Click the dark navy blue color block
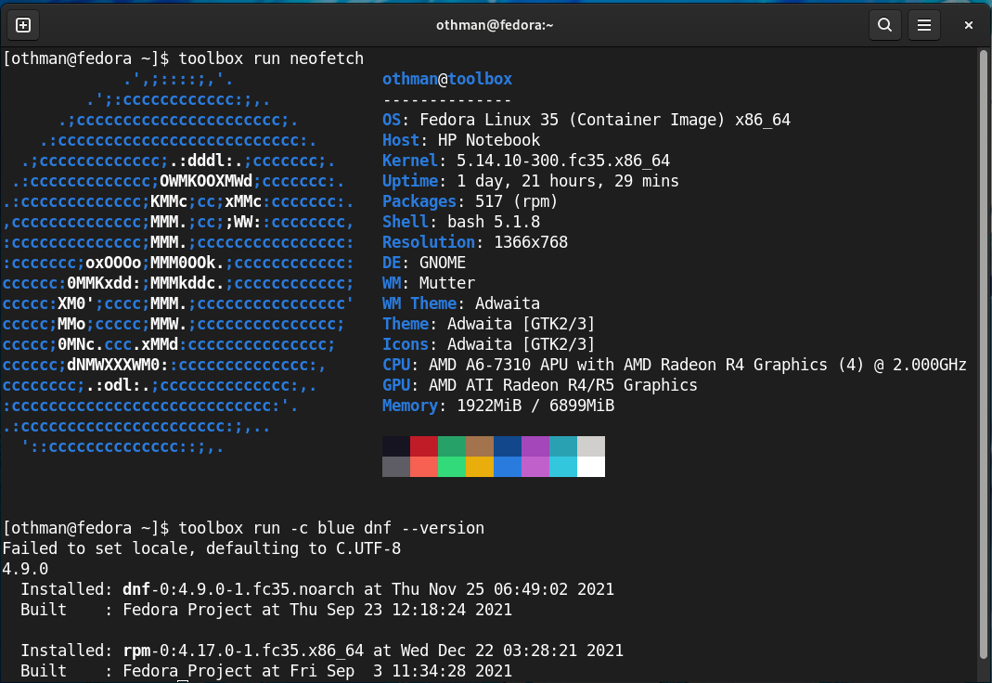This screenshot has height=683, width=992. point(508,446)
